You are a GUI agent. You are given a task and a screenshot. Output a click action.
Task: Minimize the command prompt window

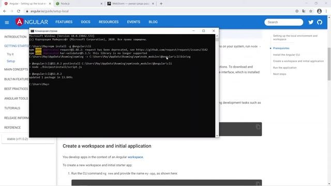tap(193, 31)
